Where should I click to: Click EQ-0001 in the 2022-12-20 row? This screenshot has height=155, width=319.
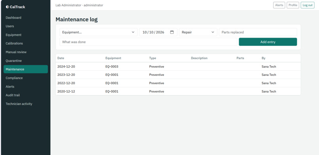click(112, 83)
